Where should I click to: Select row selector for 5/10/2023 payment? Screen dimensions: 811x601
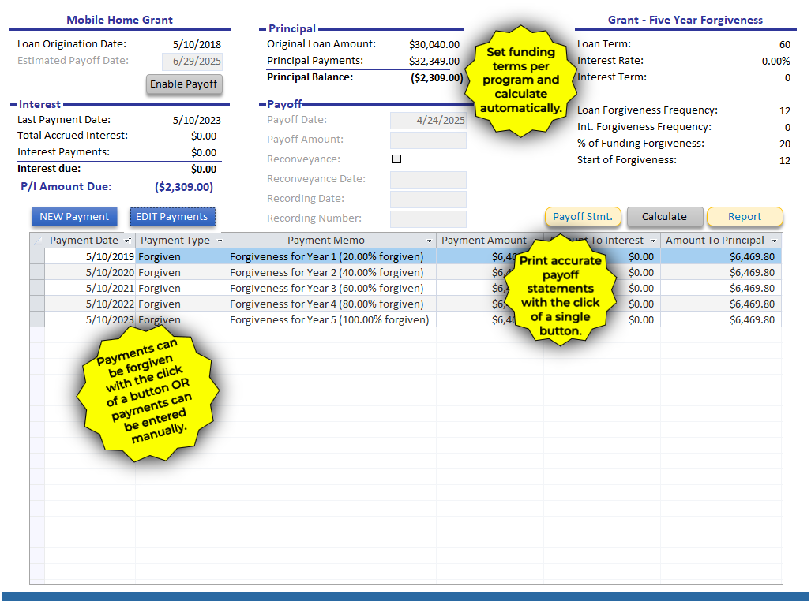(x=37, y=320)
